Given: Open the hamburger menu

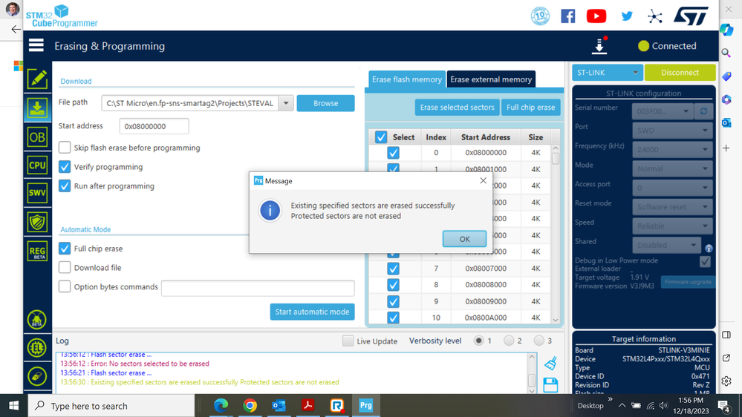Looking at the screenshot, I should coord(36,45).
